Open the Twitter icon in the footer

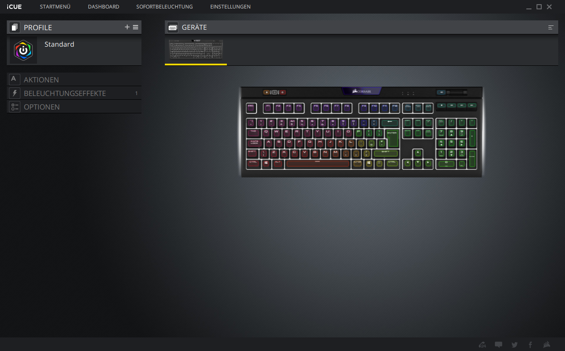(514, 345)
